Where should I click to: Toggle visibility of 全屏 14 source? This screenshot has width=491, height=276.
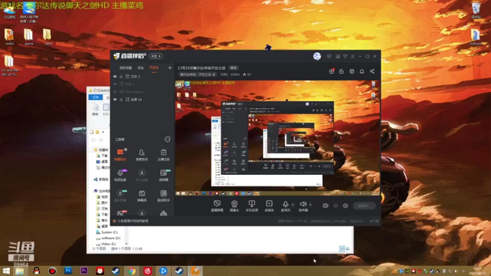point(115,99)
